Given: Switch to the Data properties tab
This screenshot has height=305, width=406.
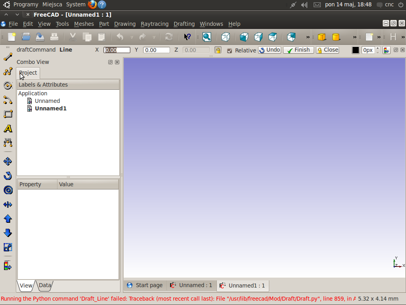Looking at the screenshot, I should coord(44,285).
